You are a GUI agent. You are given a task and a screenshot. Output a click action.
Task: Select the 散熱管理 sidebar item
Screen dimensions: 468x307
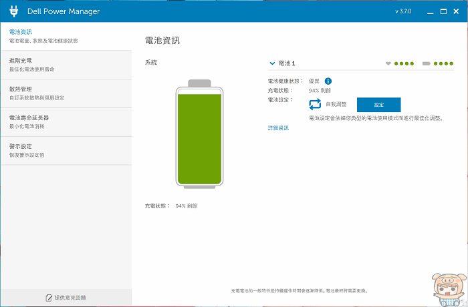click(66, 93)
